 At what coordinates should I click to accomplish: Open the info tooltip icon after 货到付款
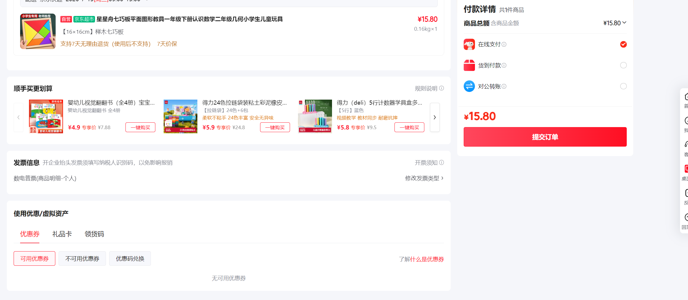tap(504, 65)
